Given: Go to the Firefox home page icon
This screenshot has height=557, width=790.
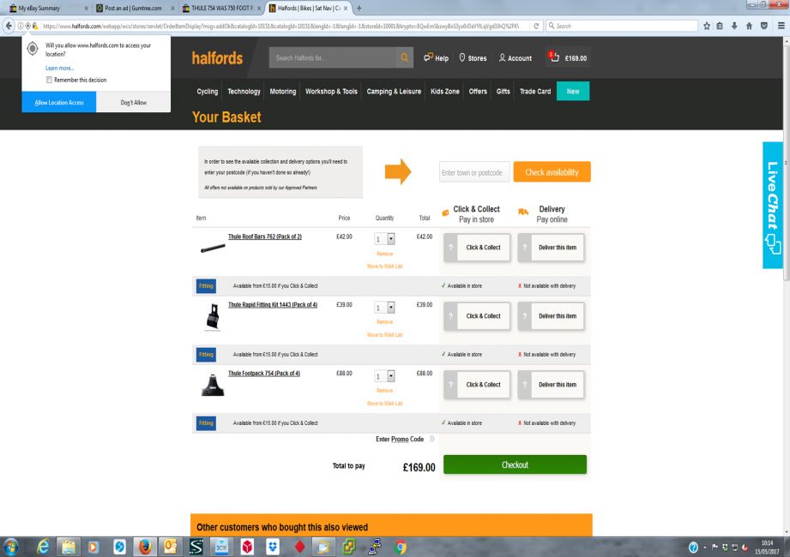Looking at the screenshot, I should (749, 26).
